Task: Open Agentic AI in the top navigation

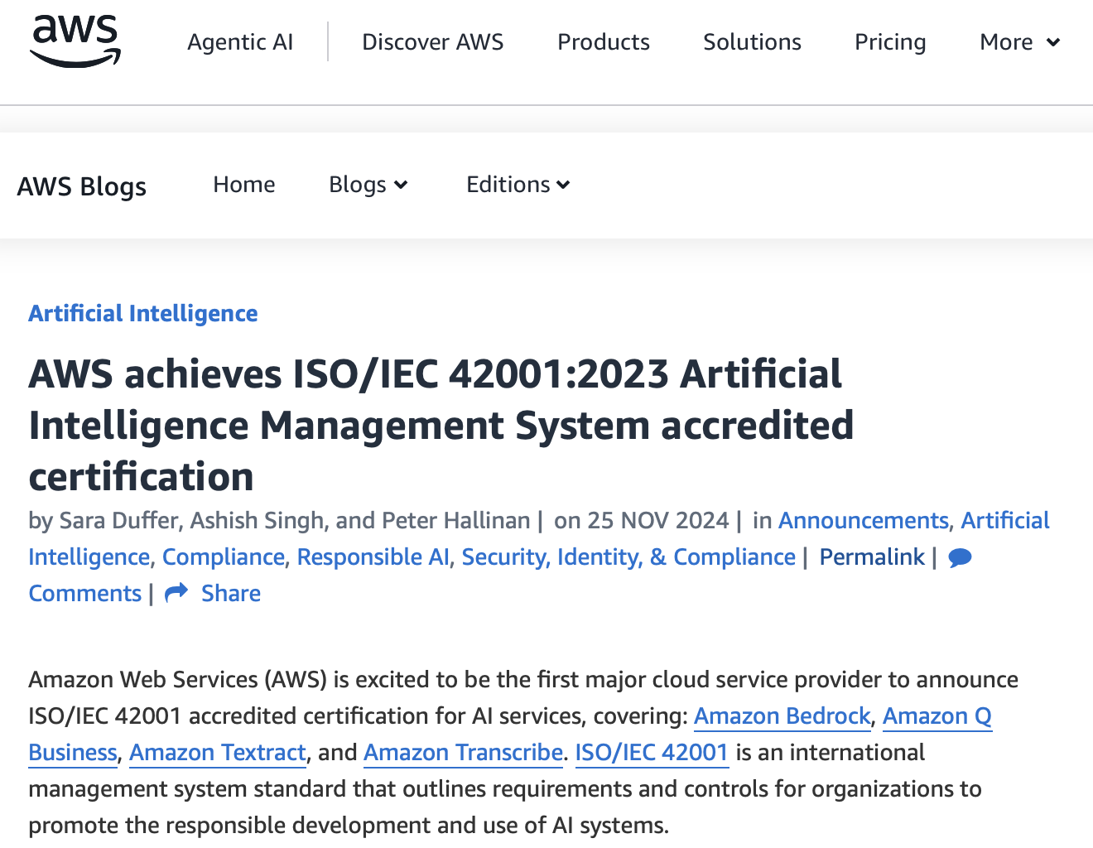Action: (x=240, y=42)
